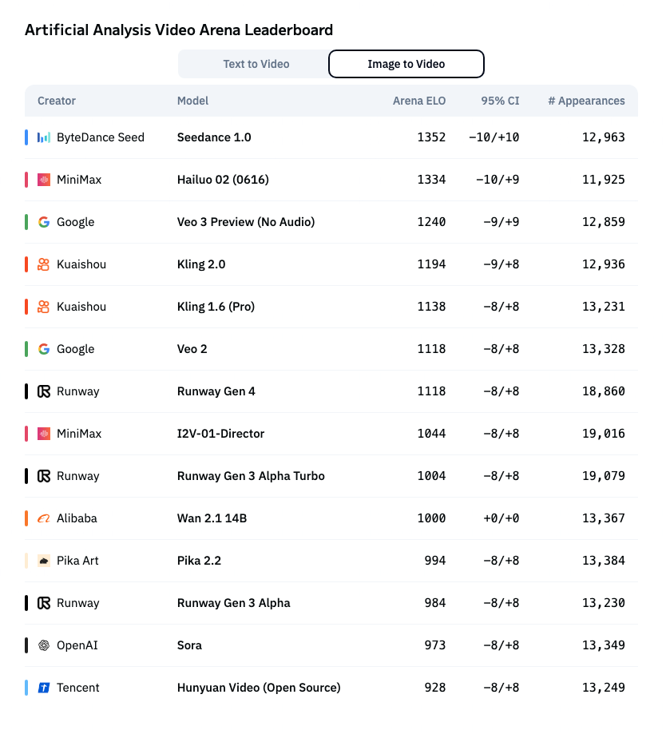Click the appearances count 12,963
This screenshot has height=734, width=666.
603,137
